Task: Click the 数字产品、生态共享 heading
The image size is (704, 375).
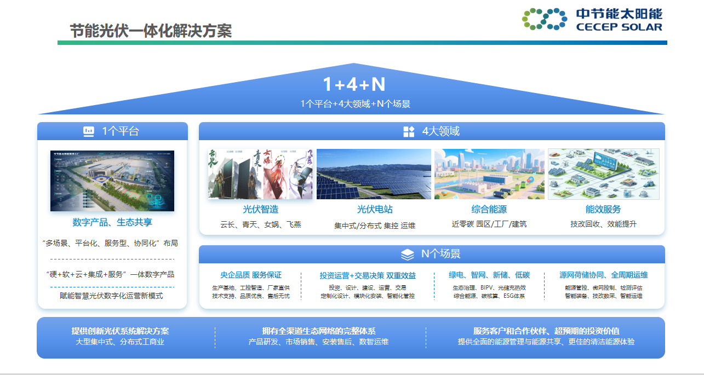Action: tap(112, 222)
